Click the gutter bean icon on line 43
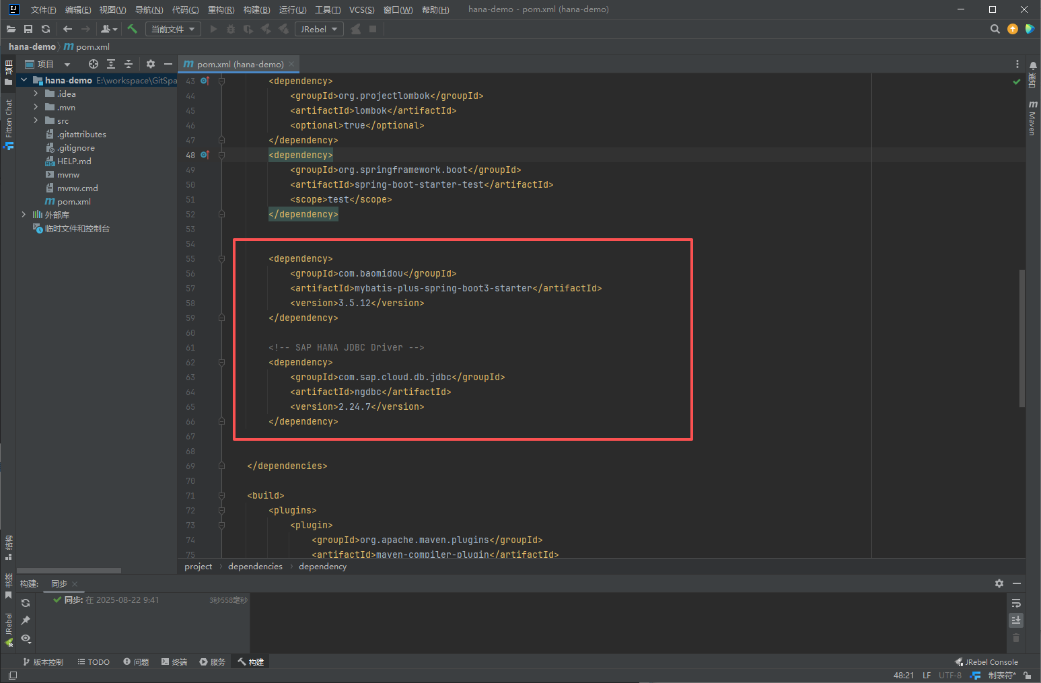The image size is (1041, 683). (205, 81)
